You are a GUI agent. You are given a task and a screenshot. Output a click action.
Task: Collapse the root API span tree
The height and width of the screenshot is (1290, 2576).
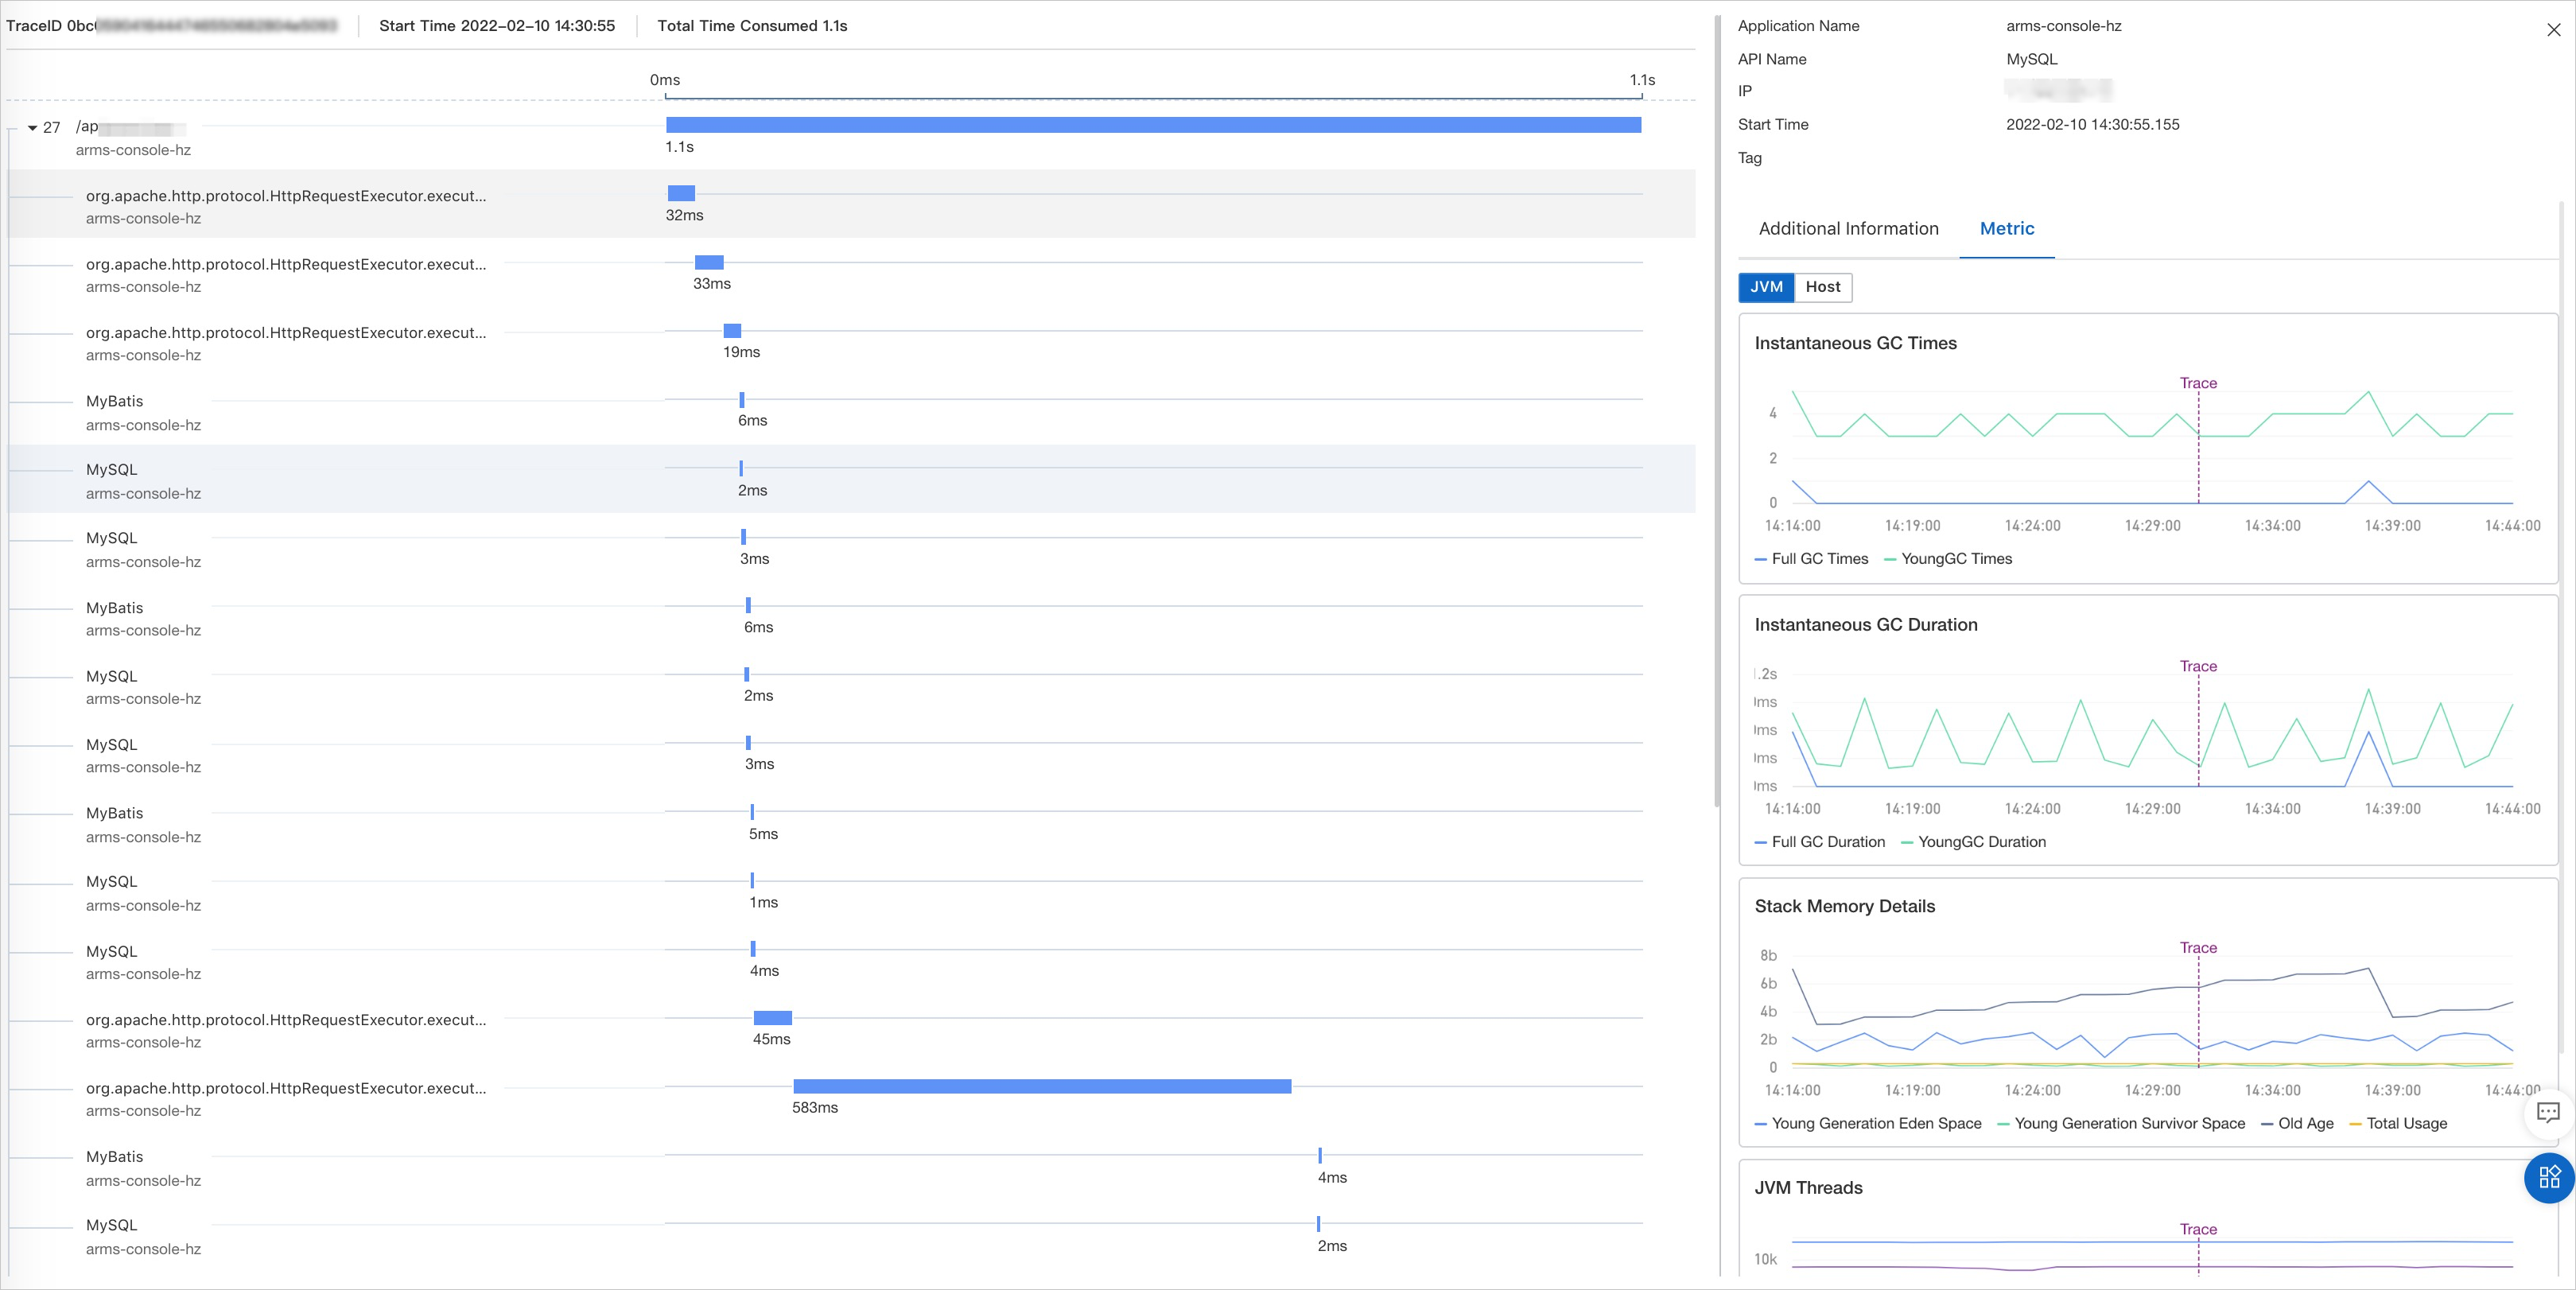31,128
